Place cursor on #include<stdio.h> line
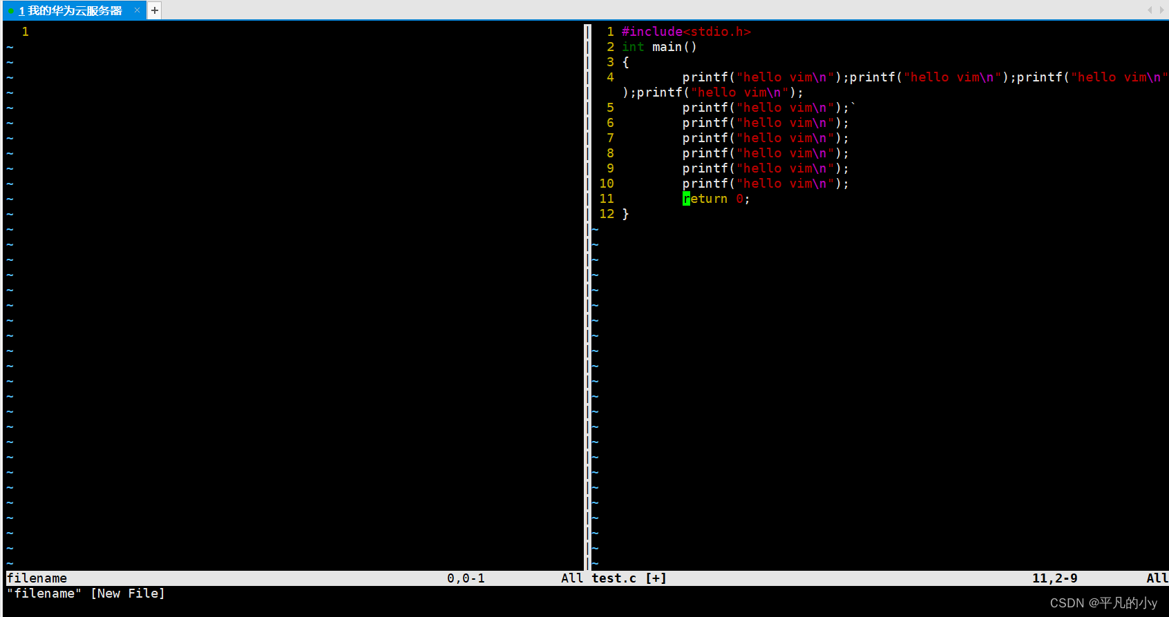Image resolution: width=1169 pixels, height=617 pixels. pos(685,32)
